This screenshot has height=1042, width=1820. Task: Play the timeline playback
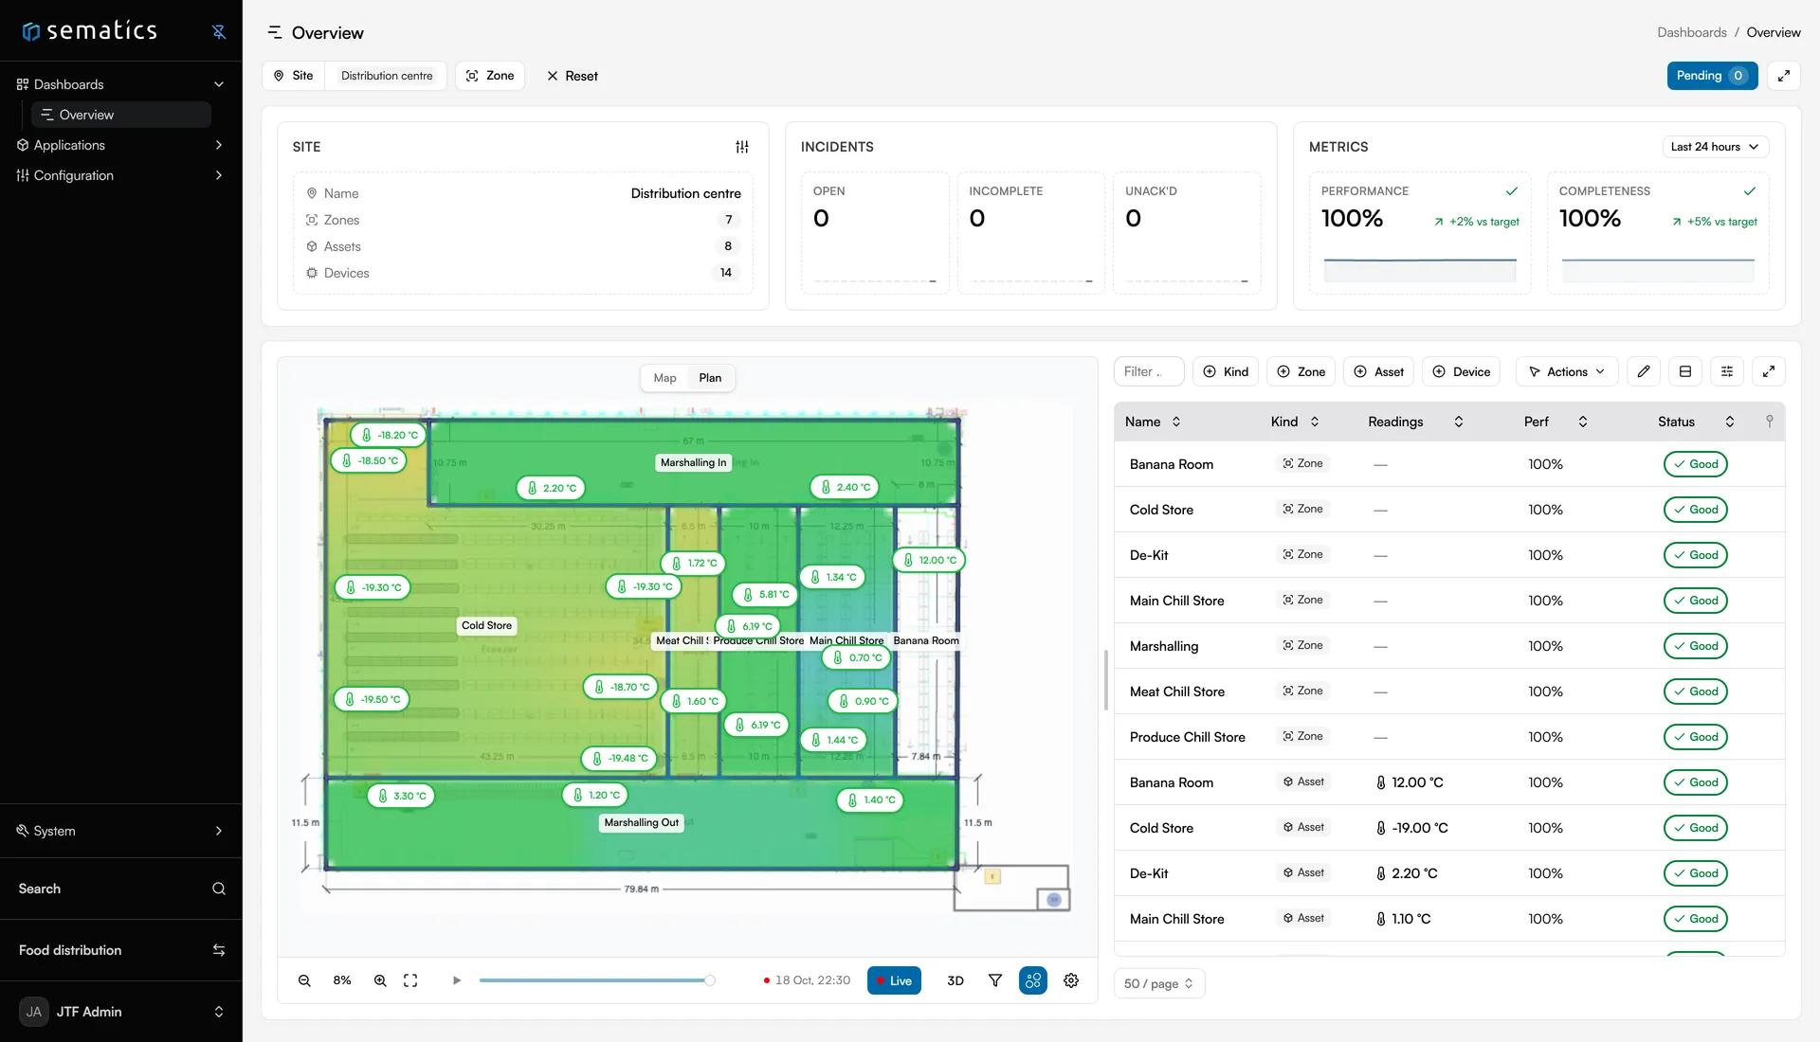457,980
